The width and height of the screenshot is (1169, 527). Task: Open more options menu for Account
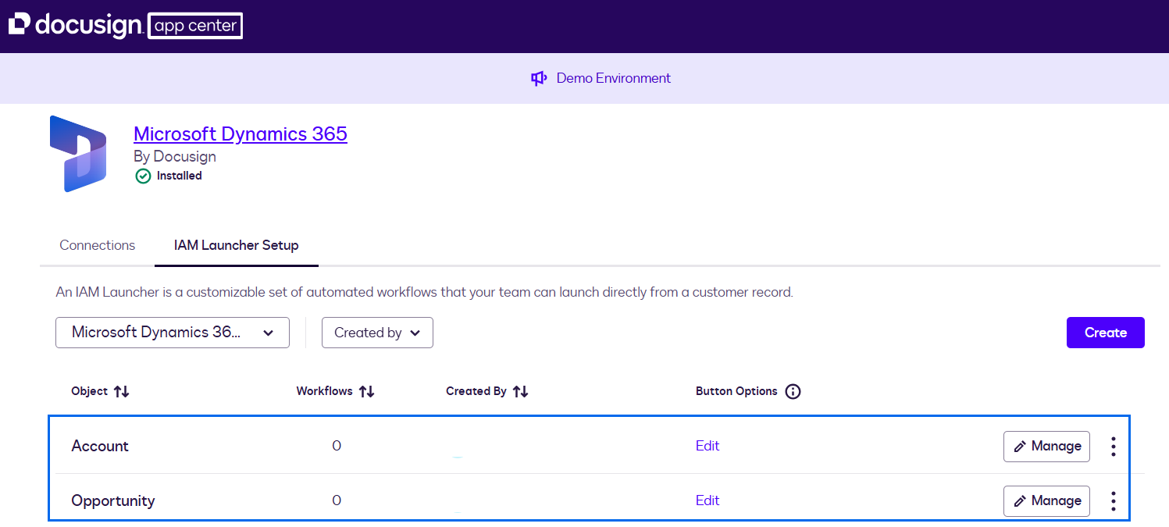(1114, 447)
